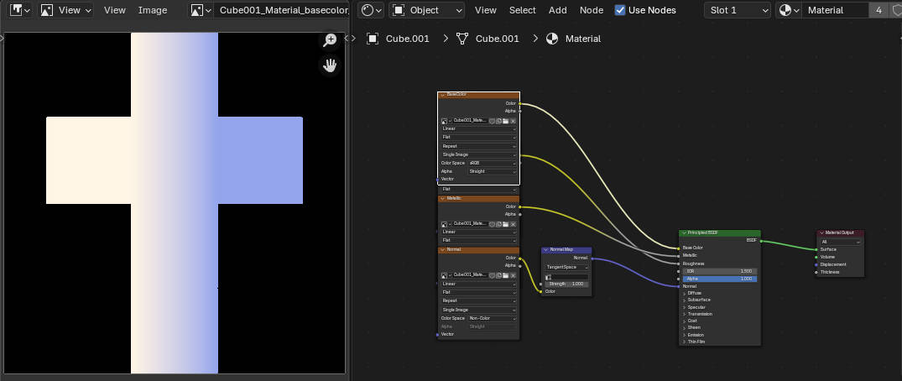The width and height of the screenshot is (902, 381).
Task: Unlink image from Normal texture node
Action: [x=514, y=275]
